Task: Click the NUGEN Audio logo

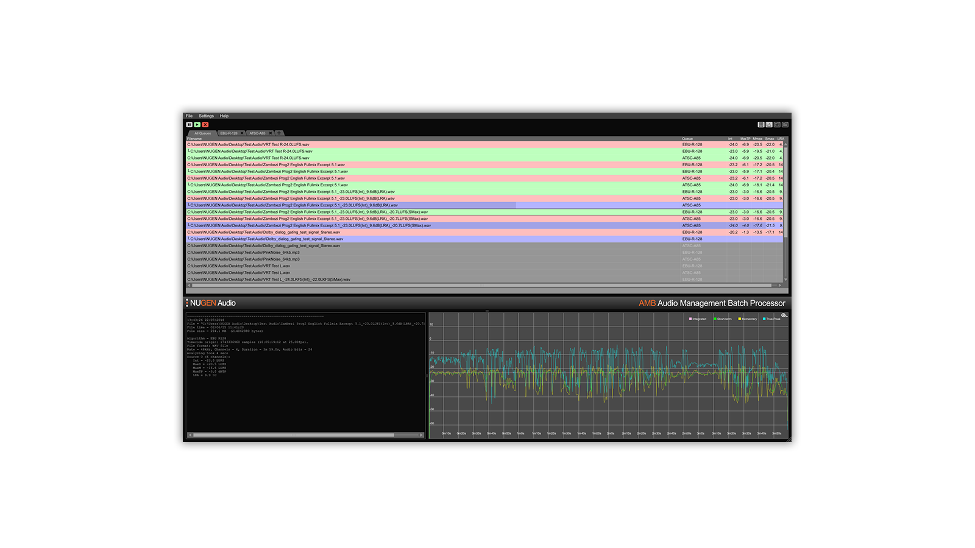Action: pyautogui.click(x=211, y=303)
